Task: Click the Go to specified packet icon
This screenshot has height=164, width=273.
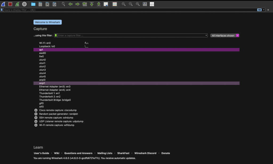Action: point(85,4)
